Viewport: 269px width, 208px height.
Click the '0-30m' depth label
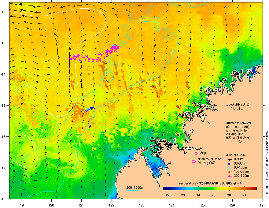coord(238,159)
